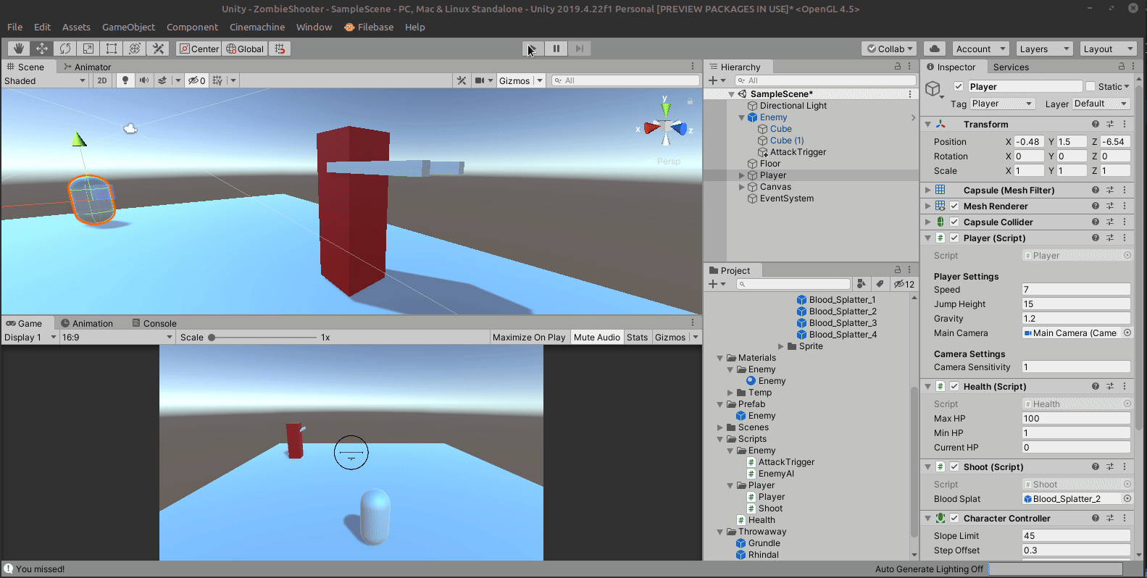
Task: Add new object in Hierarchy plus button
Action: [713, 80]
